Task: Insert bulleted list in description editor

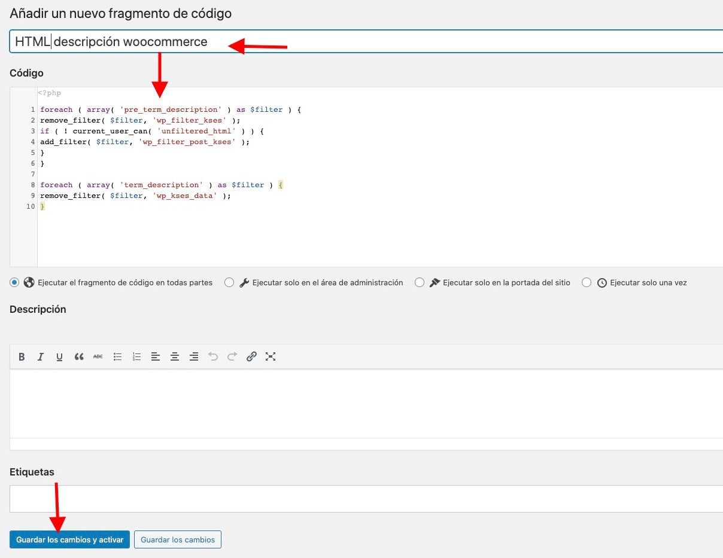Action: tap(117, 356)
